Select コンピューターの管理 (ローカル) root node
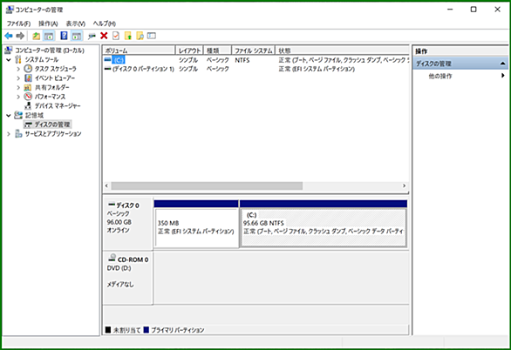The height and width of the screenshot is (350, 511). tap(50, 50)
